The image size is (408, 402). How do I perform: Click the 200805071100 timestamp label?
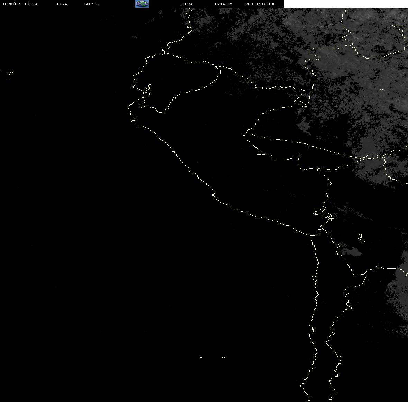[261, 4]
